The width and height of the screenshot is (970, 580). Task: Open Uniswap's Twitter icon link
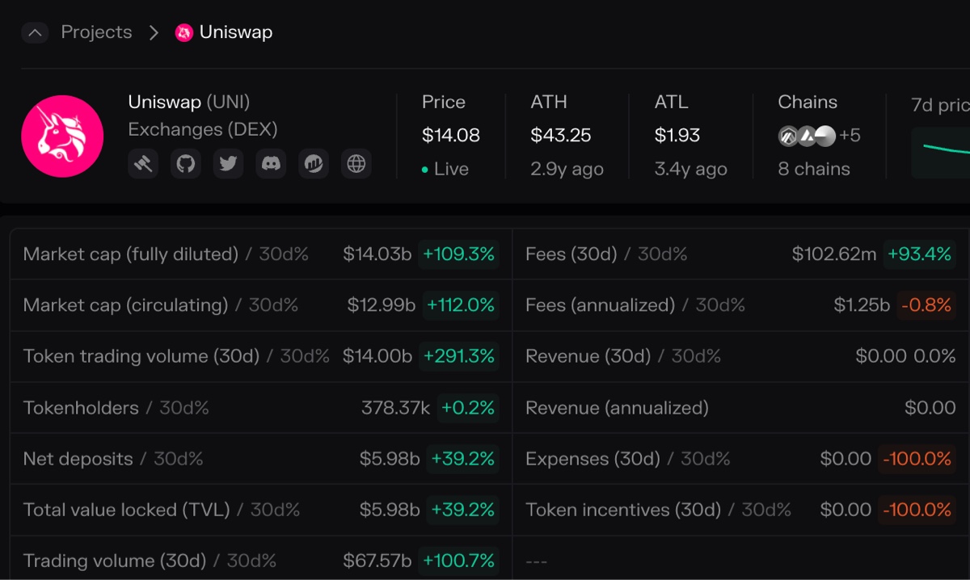(229, 164)
